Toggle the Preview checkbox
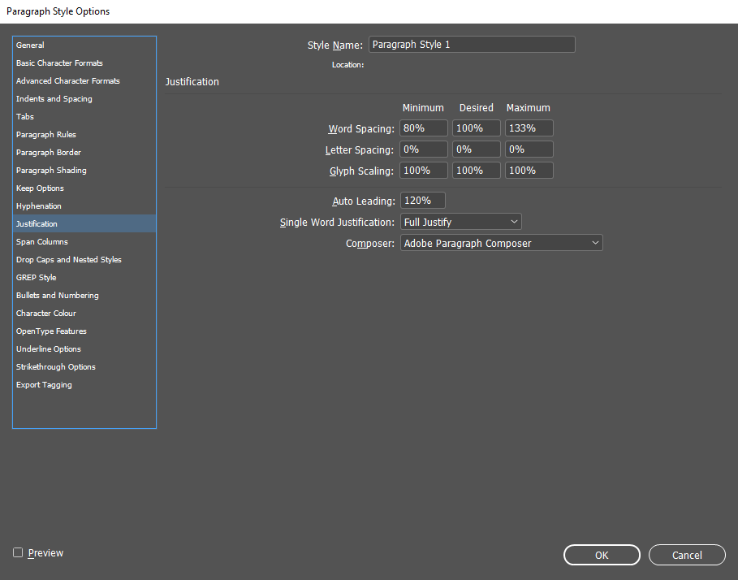738x580 pixels. click(x=18, y=553)
